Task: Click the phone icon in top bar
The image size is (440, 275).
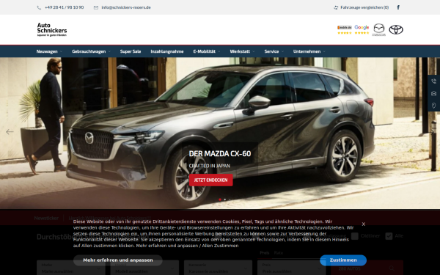Action: (39, 7)
